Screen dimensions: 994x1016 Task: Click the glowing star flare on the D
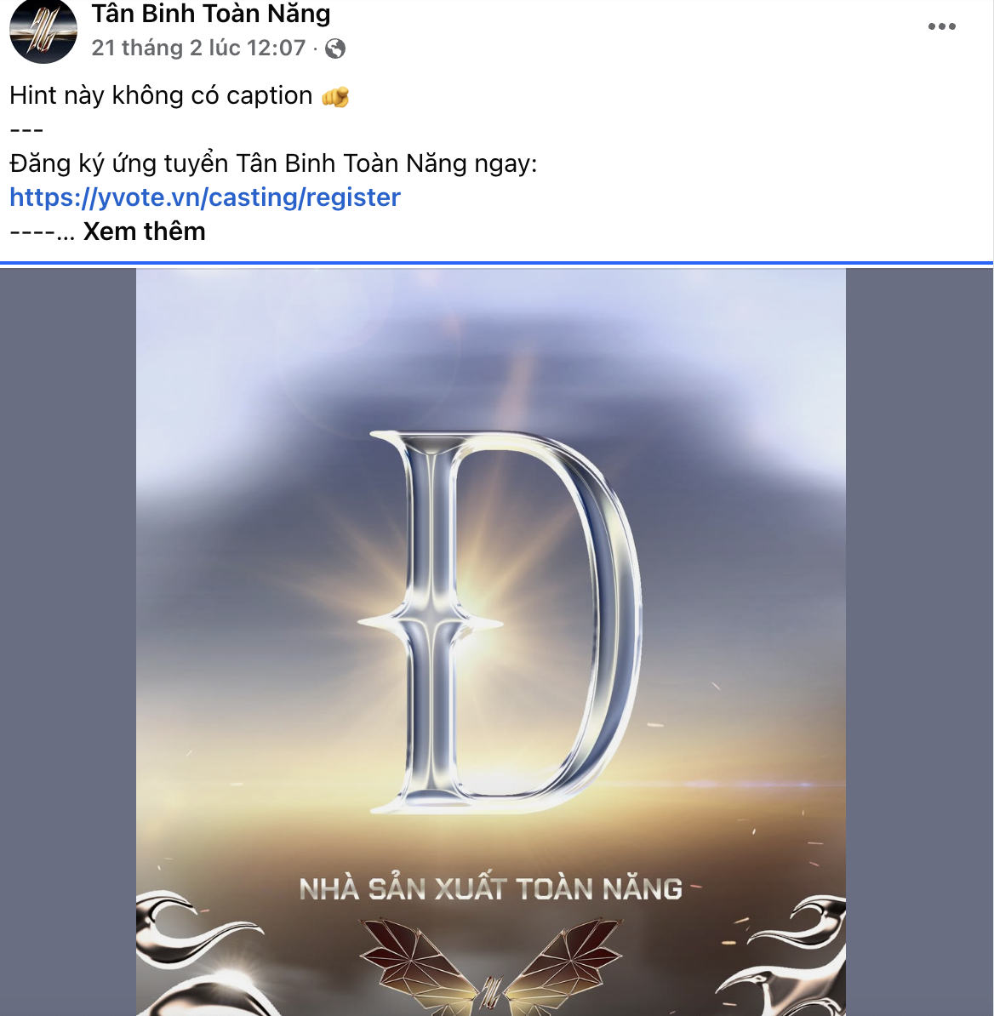point(431,624)
